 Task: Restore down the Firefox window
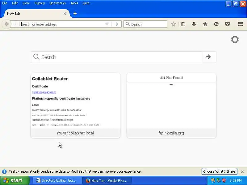pos(236,4)
